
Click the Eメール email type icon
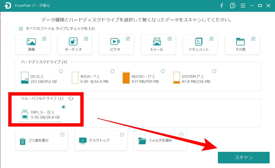coord(157,42)
